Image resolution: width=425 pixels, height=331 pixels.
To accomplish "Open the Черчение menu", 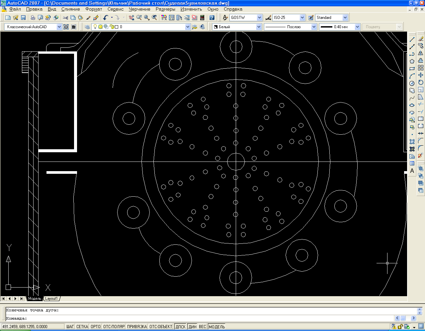I will pyautogui.click(x=139, y=9).
